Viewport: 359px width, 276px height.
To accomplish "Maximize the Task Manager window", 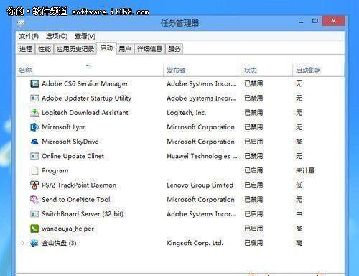I will pyautogui.click(x=315, y=21).
